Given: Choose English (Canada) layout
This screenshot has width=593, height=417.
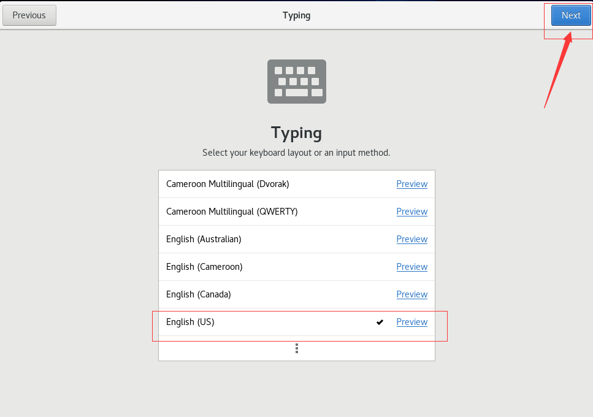Looking at the screenshot, I should click(297, 294).
